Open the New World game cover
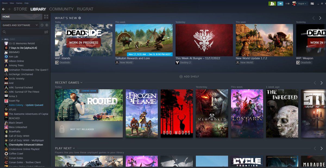Screen dimensions: 326x168 [x=212, y=113]
